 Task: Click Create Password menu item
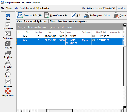[27, 8]
